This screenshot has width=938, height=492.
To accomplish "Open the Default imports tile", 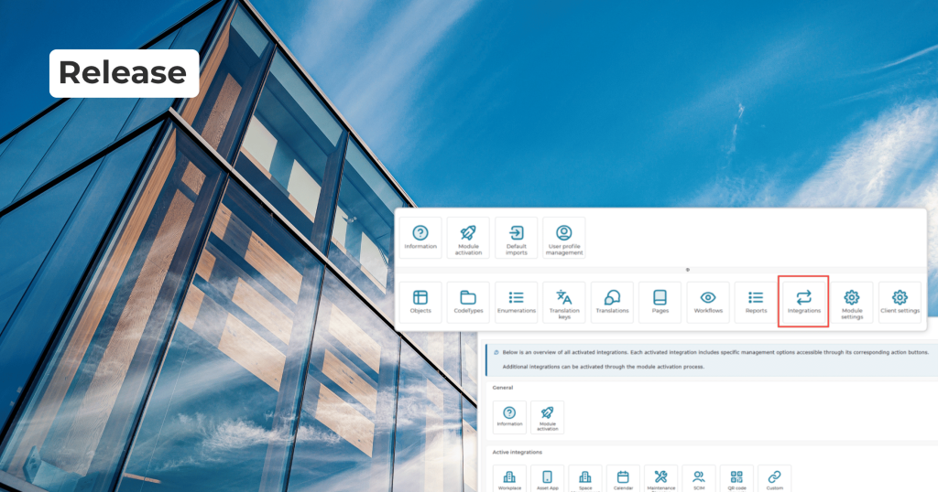I will [517, 238].
